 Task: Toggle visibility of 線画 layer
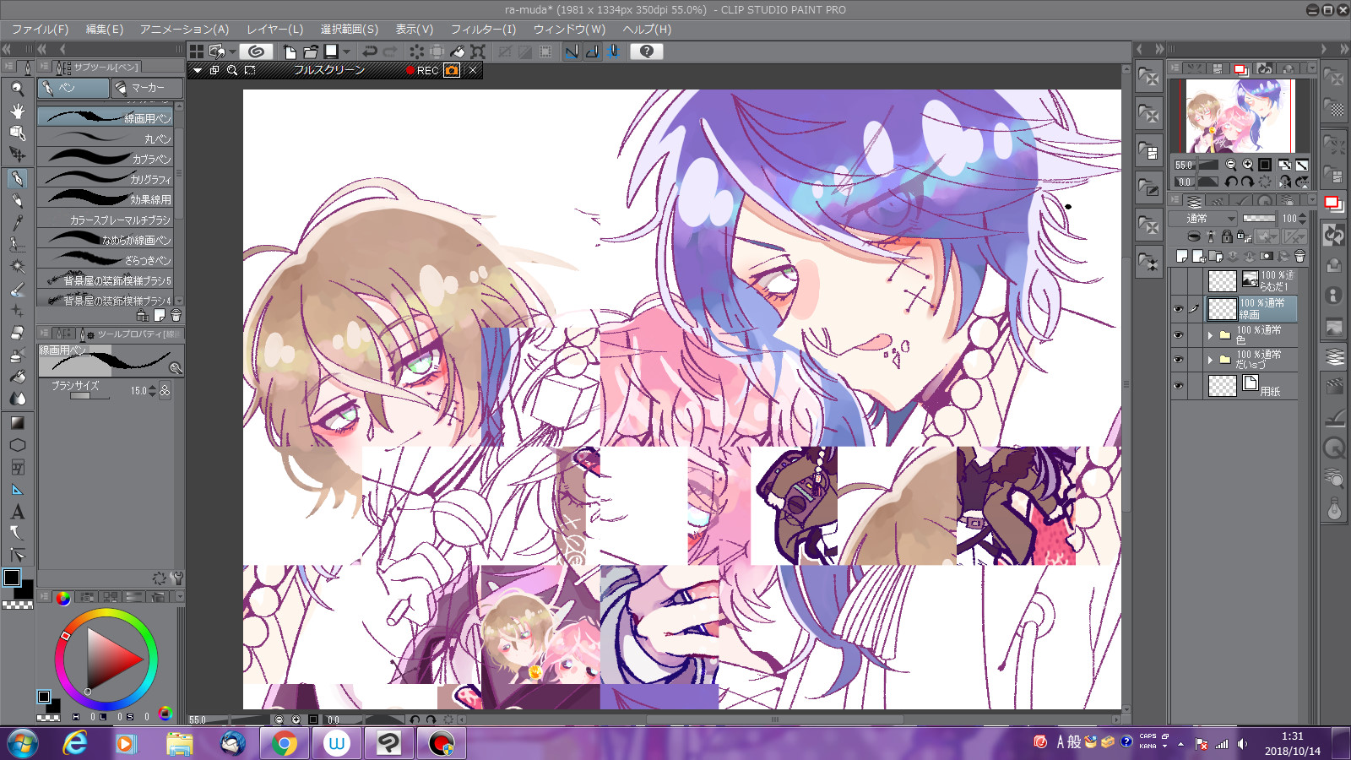[1179, 309]
